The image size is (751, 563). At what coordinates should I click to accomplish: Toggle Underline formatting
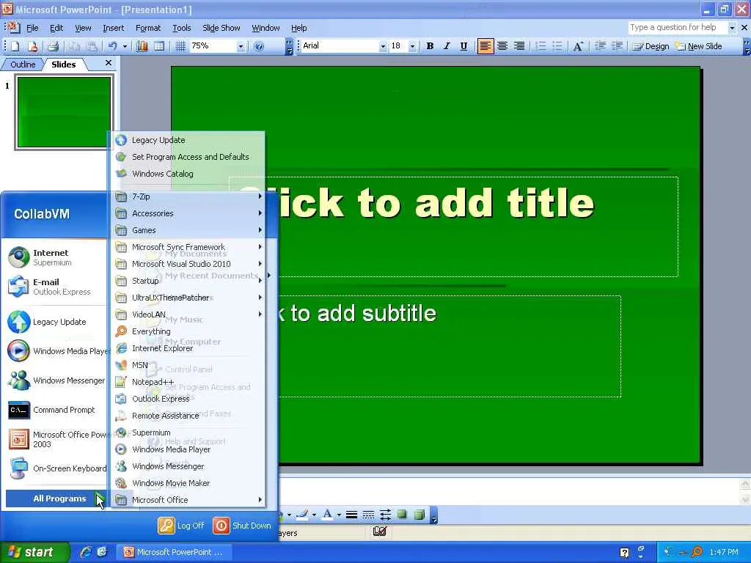tap(464, 46)
